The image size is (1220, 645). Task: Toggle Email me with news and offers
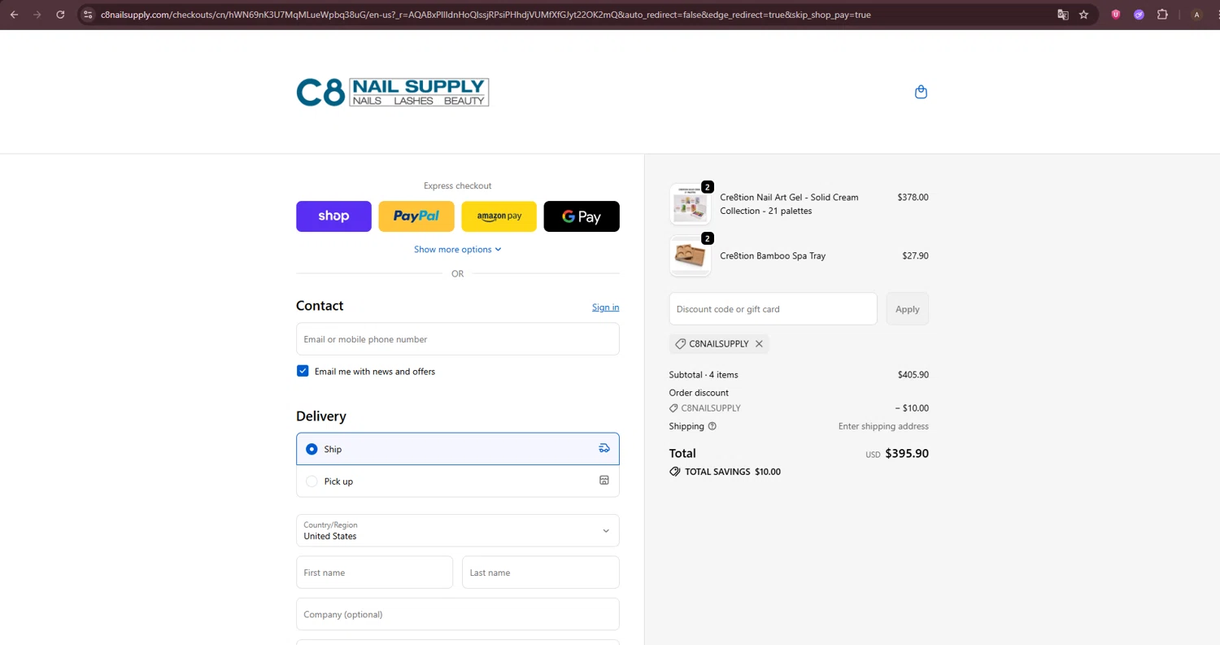[x=303, y=371]
